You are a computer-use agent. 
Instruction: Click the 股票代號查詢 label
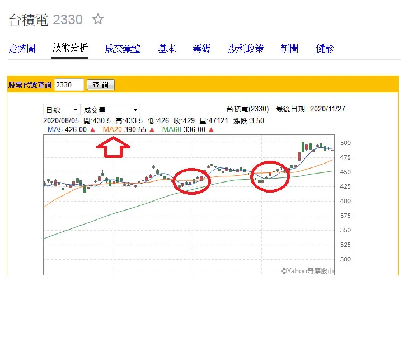(30, 85)
